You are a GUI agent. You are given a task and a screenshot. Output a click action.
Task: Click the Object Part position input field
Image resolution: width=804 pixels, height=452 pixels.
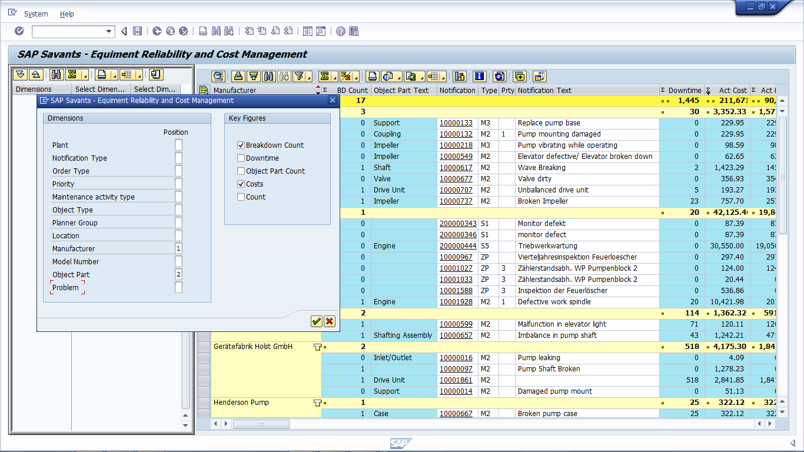click(x=178, y=274)
